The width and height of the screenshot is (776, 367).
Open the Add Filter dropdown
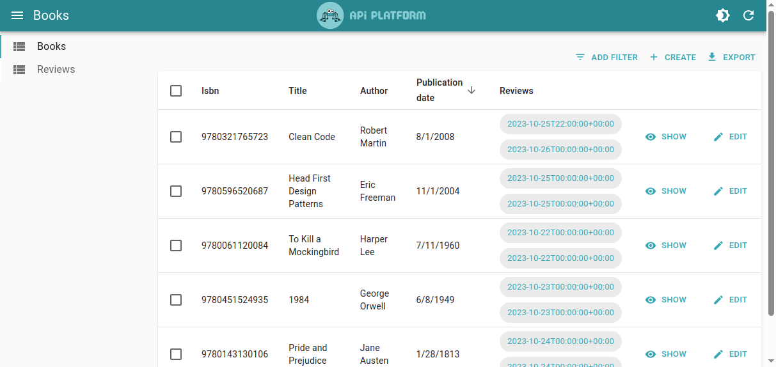click(606, 57)
